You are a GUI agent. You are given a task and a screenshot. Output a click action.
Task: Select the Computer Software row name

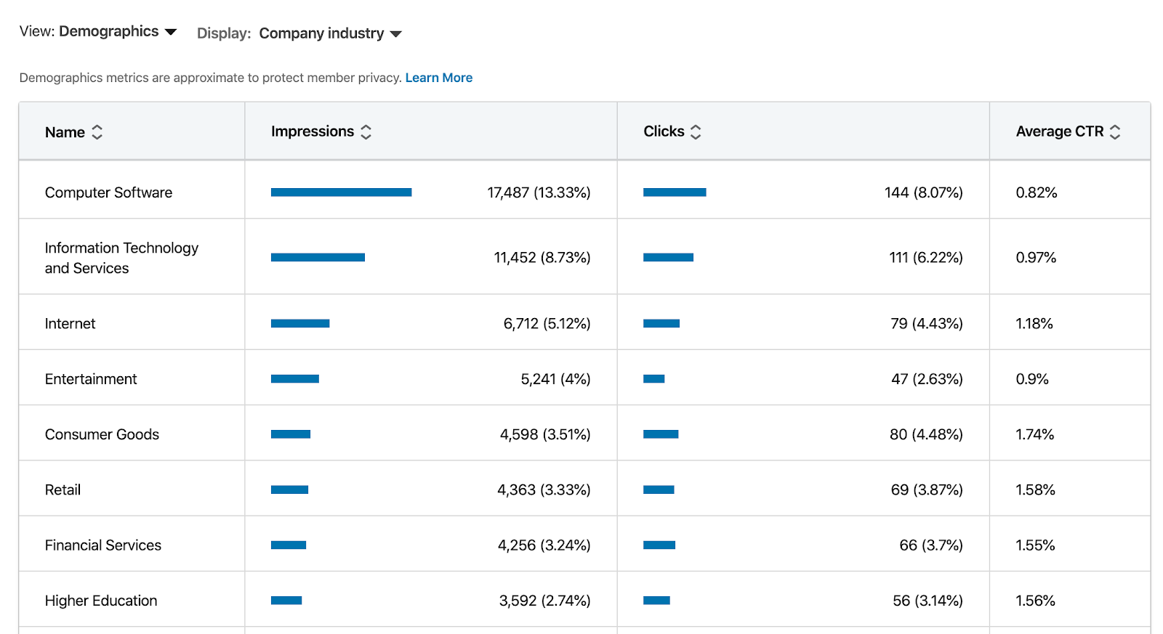pyautogui.click(x=108, y=192)
